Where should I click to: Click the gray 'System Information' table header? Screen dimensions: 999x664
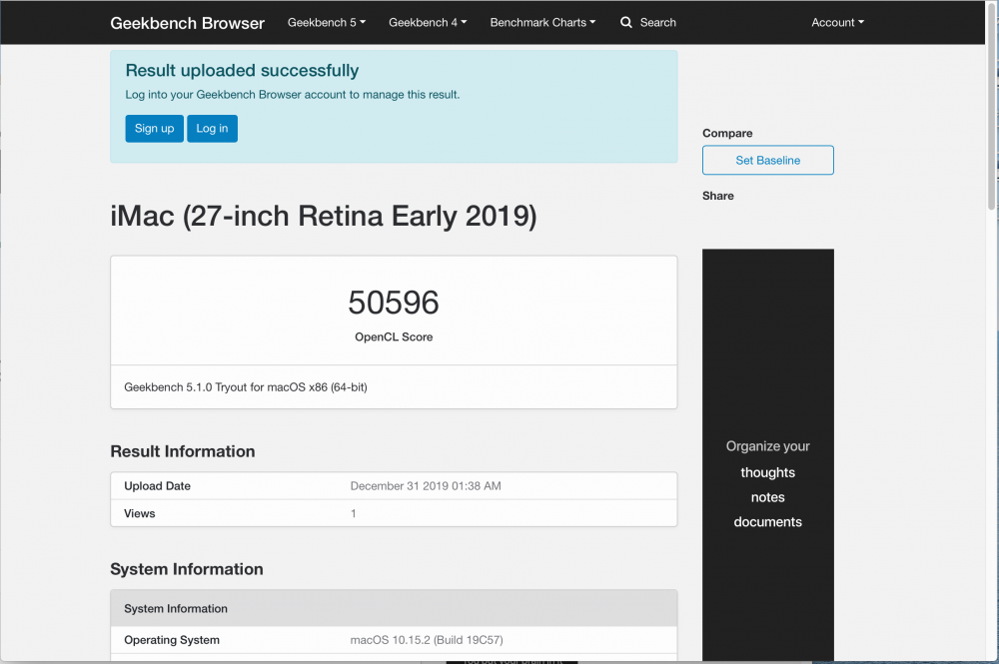pyautogui.click(x=394, y=608)
